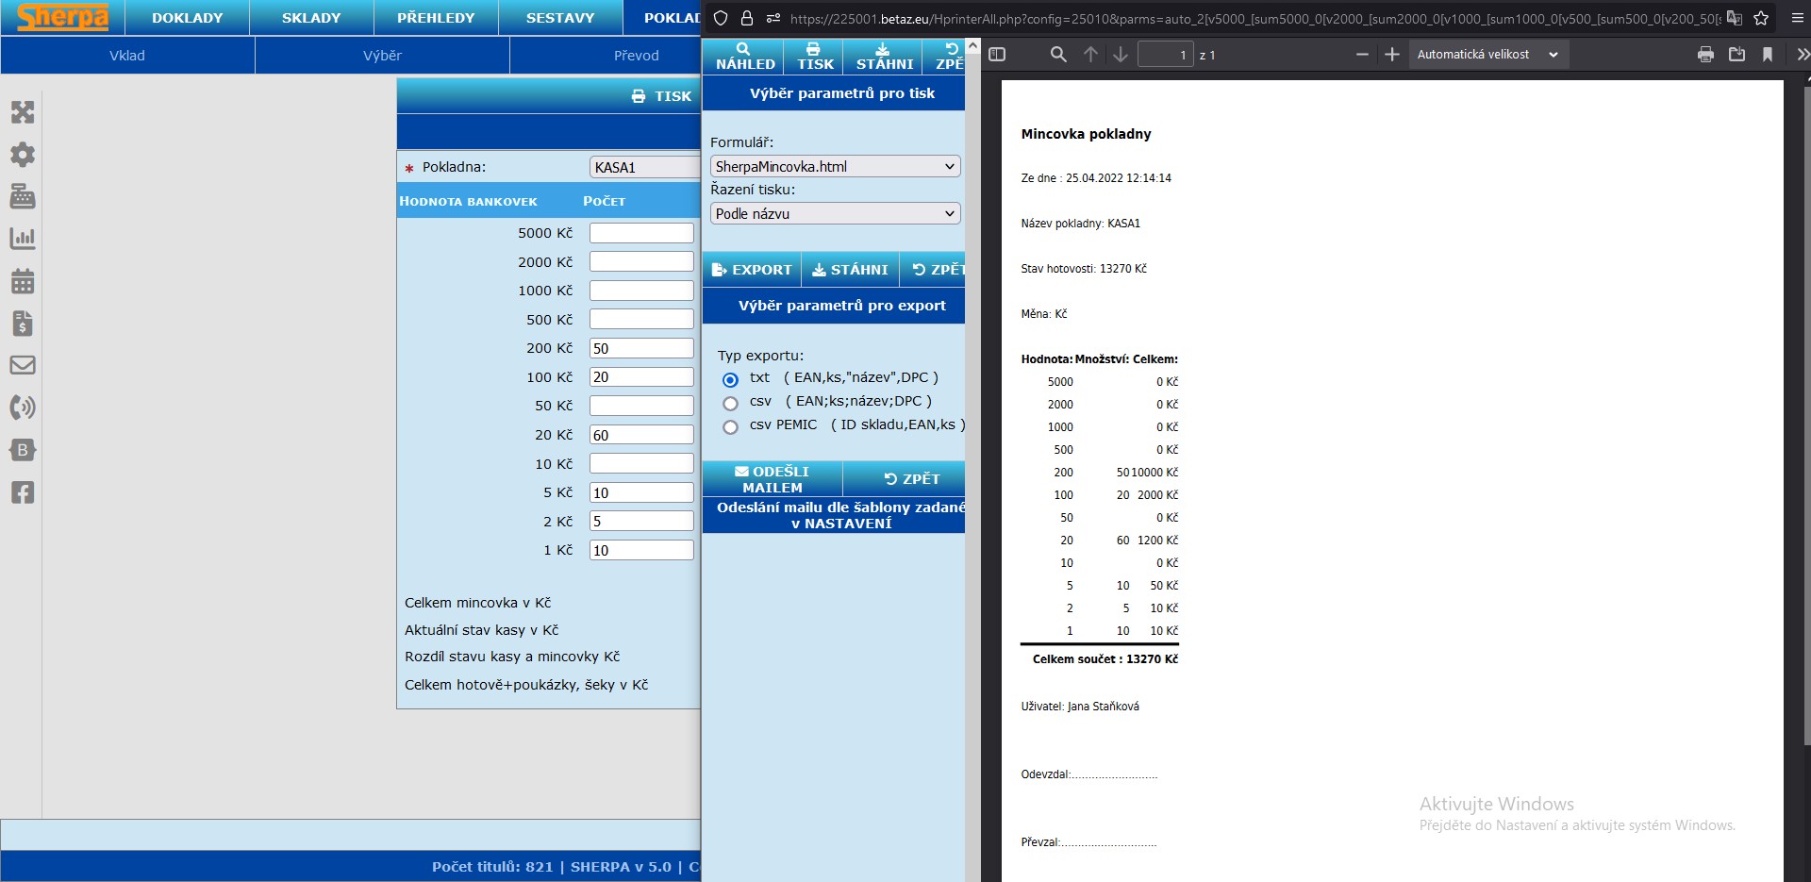The image size is (1811, 882).
Task: Select the txt export type option
Action: pyautogui.click(x=730, y=380)
